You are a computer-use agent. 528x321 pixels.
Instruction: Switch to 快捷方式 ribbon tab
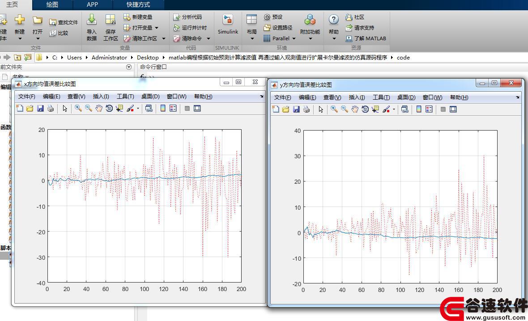138,5
